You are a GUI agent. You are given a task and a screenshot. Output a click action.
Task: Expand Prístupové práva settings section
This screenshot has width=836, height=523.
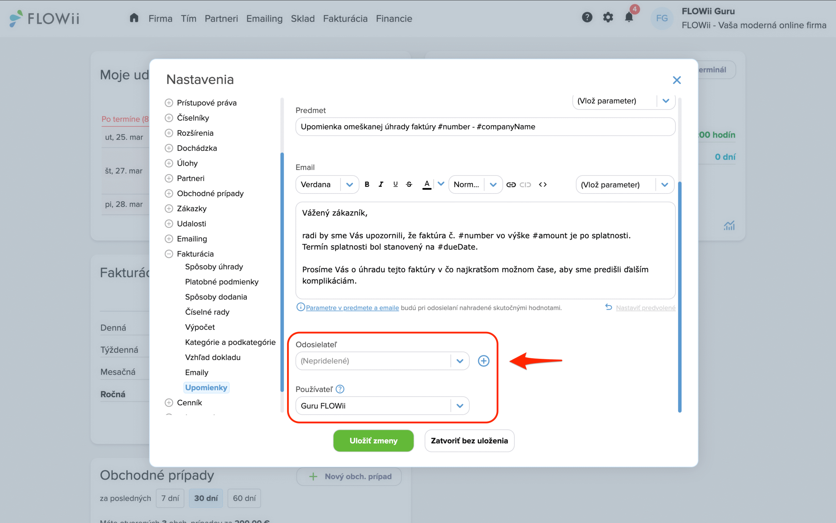point(169,103)
